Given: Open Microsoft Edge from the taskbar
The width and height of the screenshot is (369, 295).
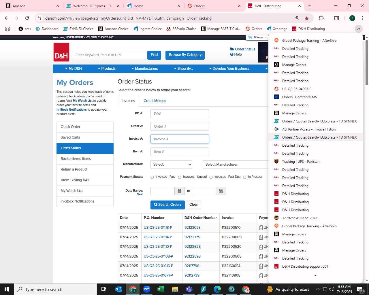Looking at the screenshot, I should point(217,289).
